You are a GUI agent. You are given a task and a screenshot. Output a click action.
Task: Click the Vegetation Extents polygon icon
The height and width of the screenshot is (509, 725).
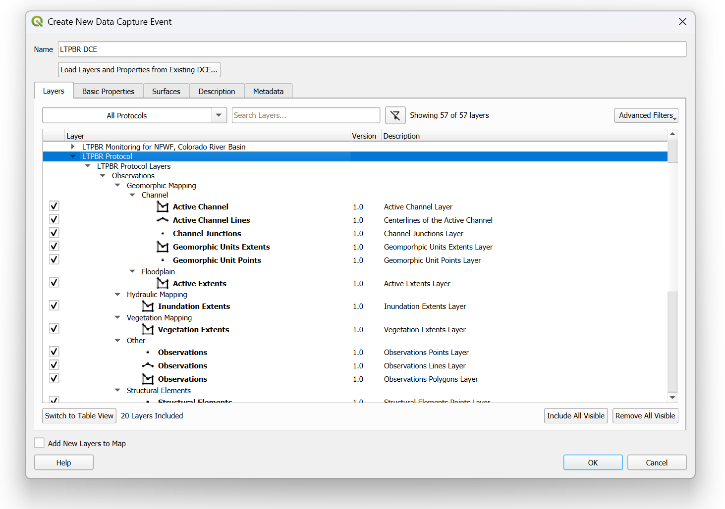[x=148, y=330]
